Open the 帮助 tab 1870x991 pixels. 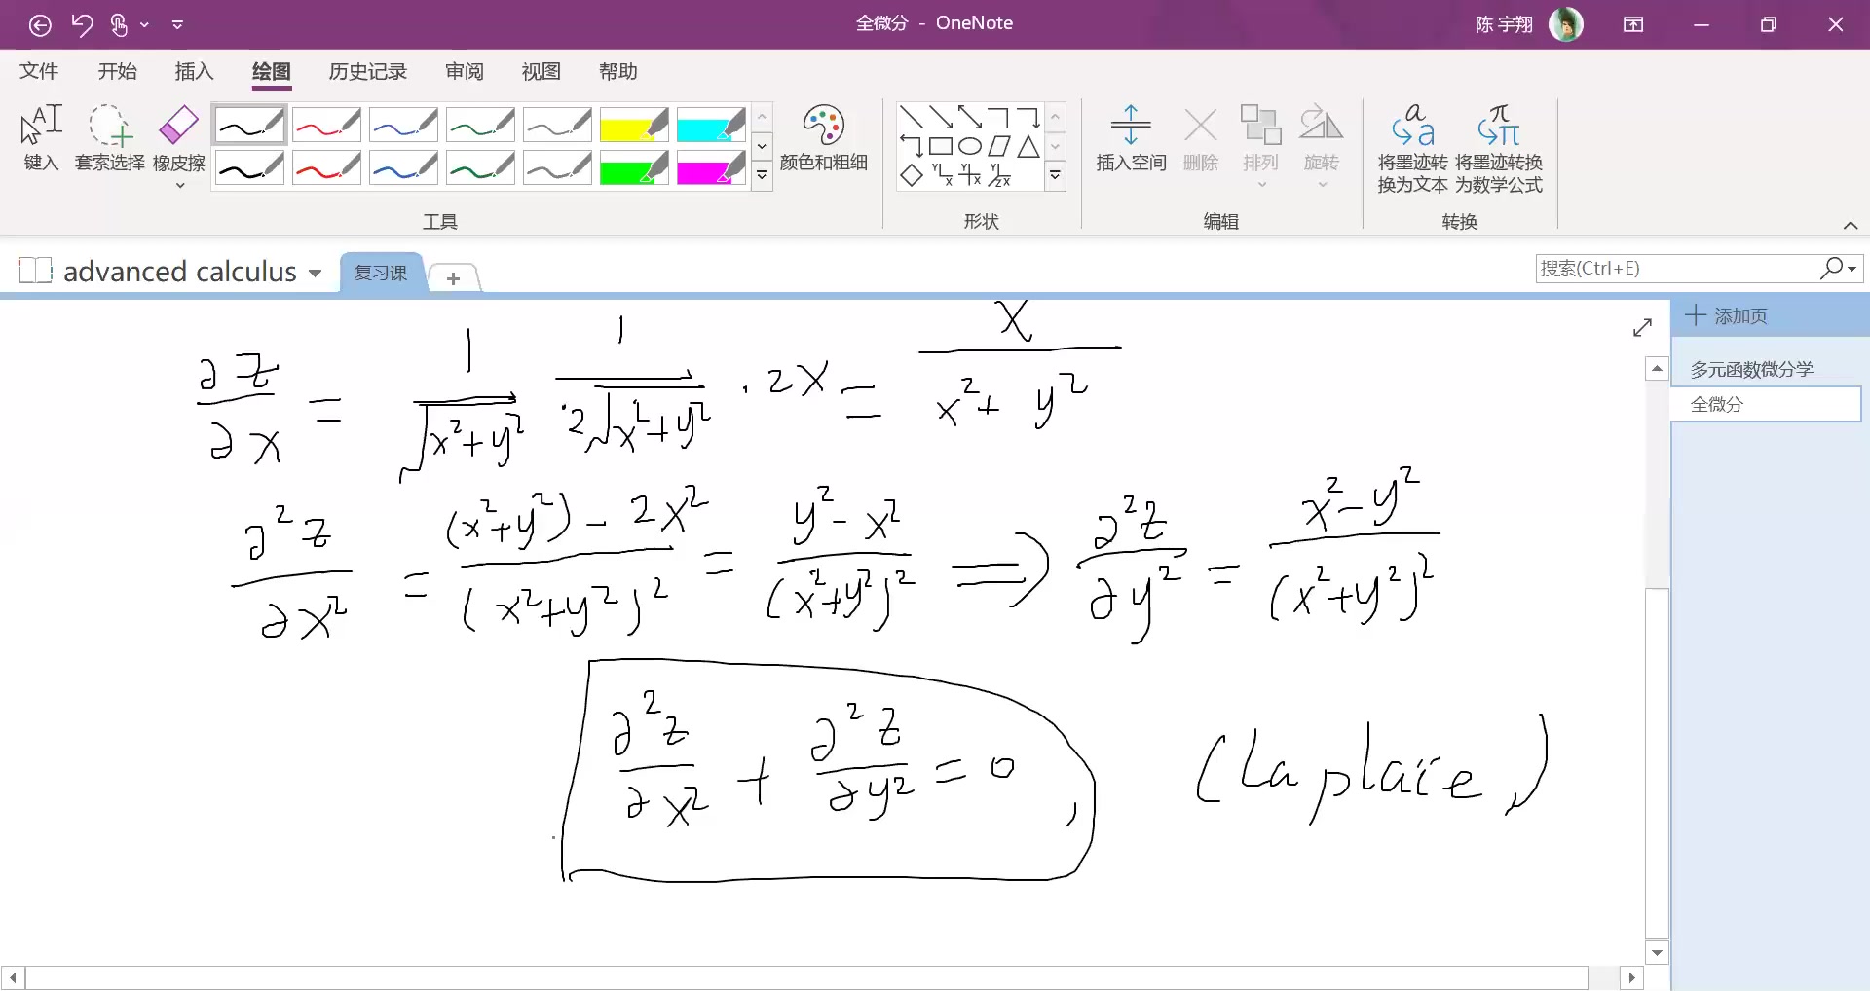[617, 71]
